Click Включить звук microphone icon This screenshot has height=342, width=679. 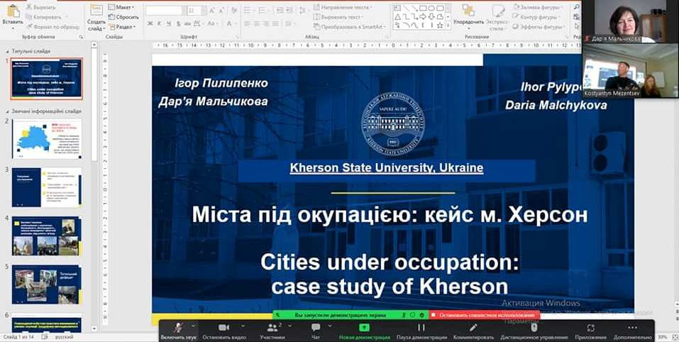(x=178, y=328)
